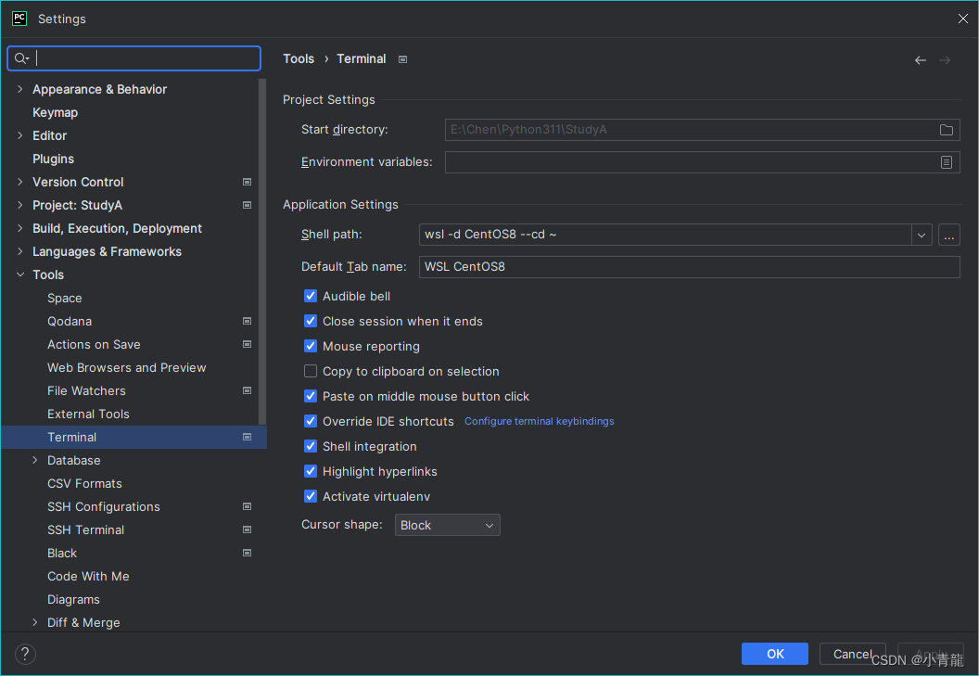Disable Shell integration checkbox
Viewport: 979px width, 676px height.
coord(311,446)
